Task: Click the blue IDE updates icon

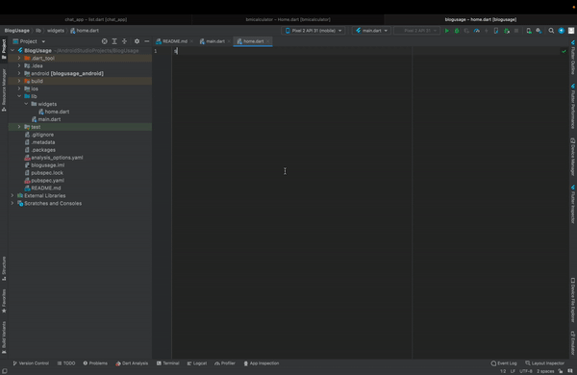Action: tap(562, 31)
